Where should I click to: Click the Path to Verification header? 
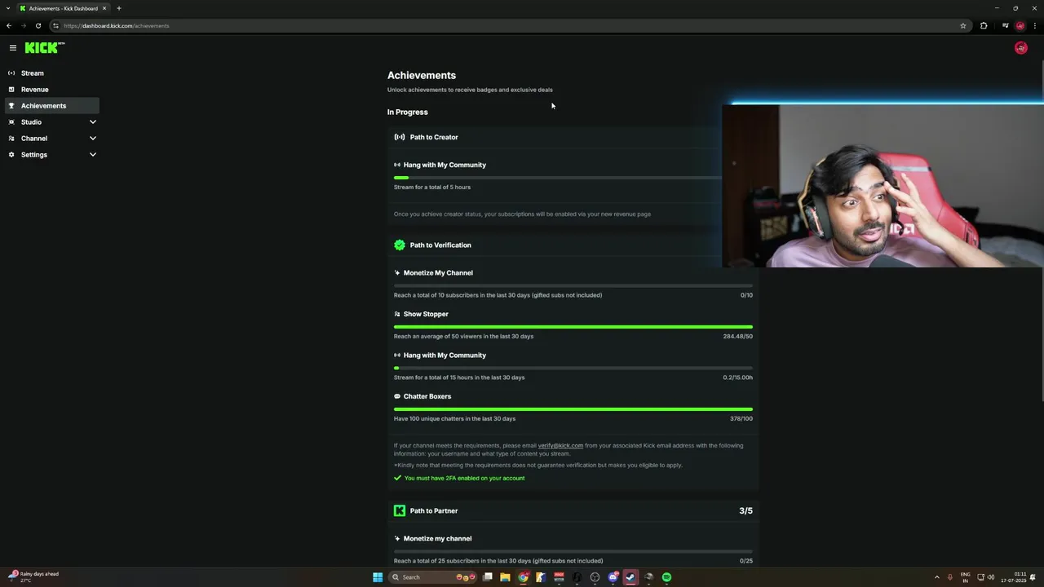point(440,245)
